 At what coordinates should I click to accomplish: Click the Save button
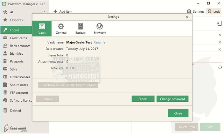click(210, 127)
